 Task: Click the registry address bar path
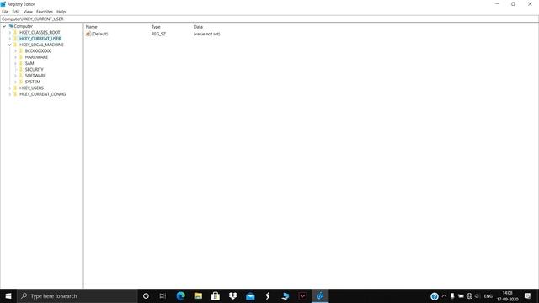pyautogui.click(x=269, y=19)
